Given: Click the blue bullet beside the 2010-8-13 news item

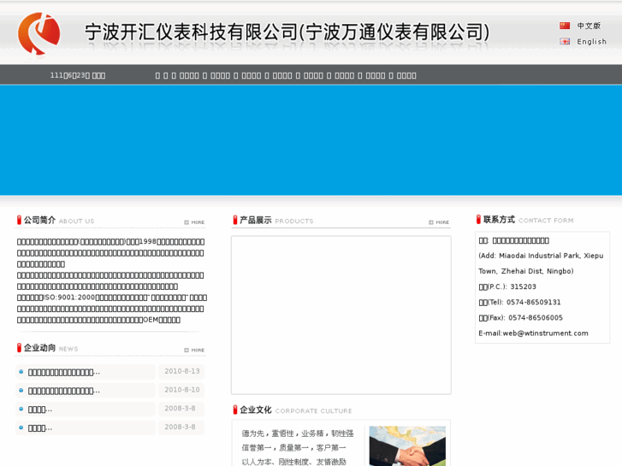Looking at the screenshot, I should pos(21,372).
